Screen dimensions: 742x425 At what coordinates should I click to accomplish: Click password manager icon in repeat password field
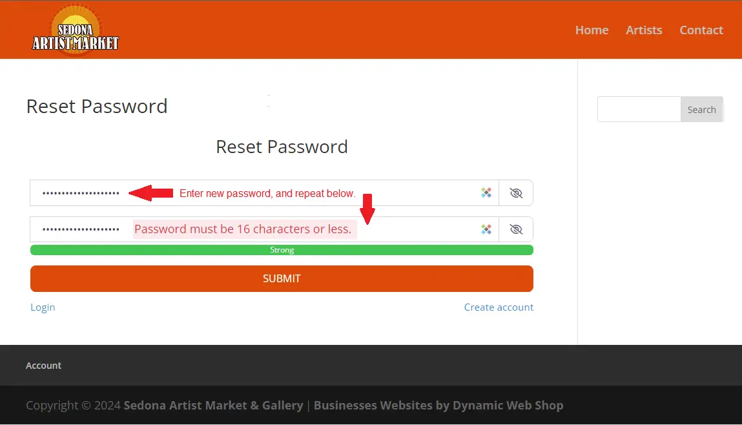coord(486,229)
